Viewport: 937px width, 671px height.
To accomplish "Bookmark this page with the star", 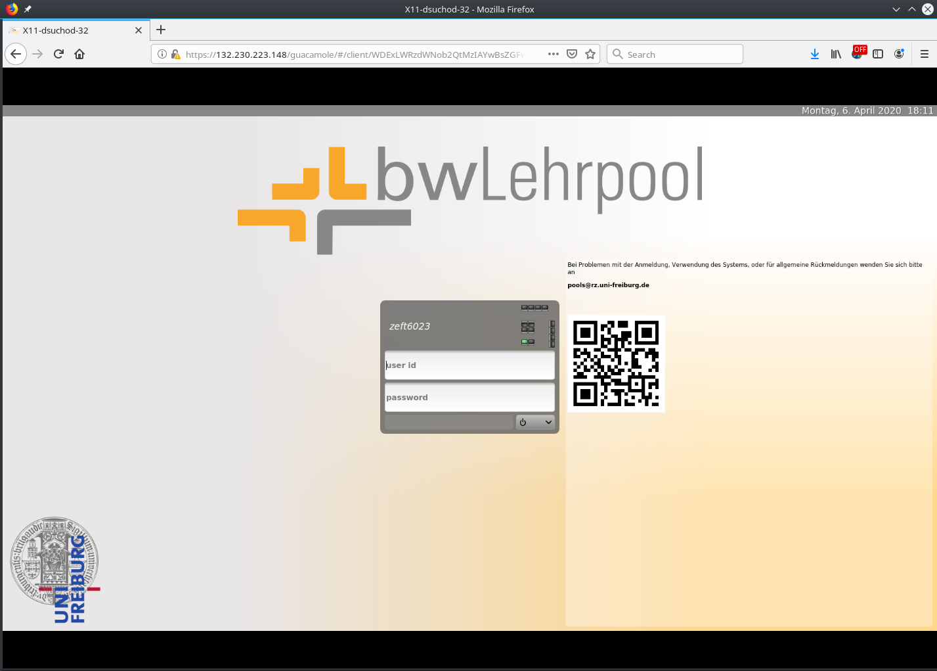I will coord(590,54).
